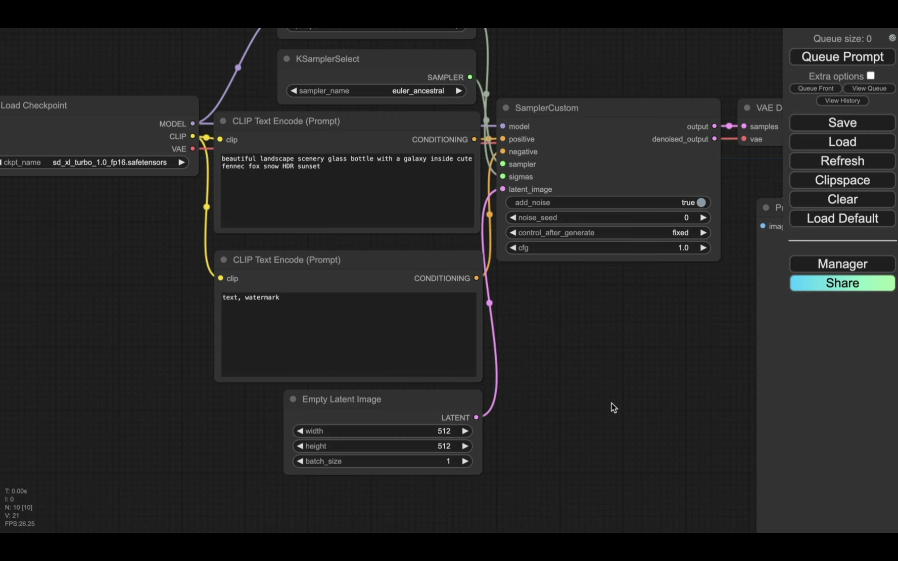Image resolution: width=898 pixels, height=561 pixels.
Task: Click the latent_image input socket
Action: point(503,189)
